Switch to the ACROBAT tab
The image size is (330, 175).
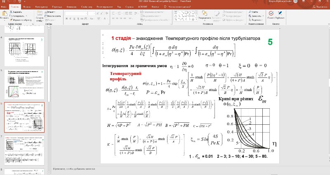tap(142, 7)
